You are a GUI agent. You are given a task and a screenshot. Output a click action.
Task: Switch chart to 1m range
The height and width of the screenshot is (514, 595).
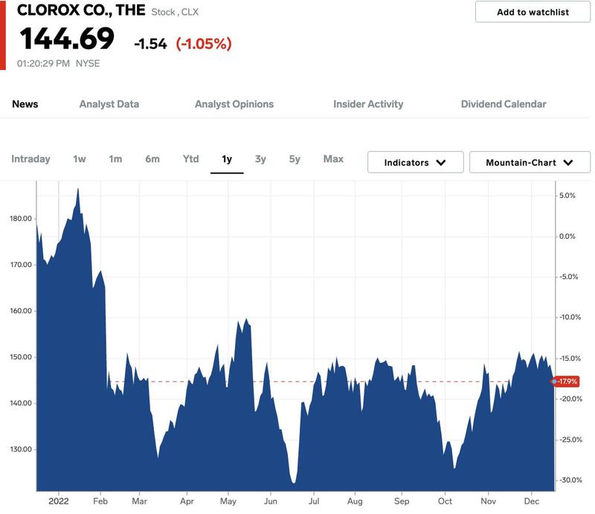click(115, 159)
